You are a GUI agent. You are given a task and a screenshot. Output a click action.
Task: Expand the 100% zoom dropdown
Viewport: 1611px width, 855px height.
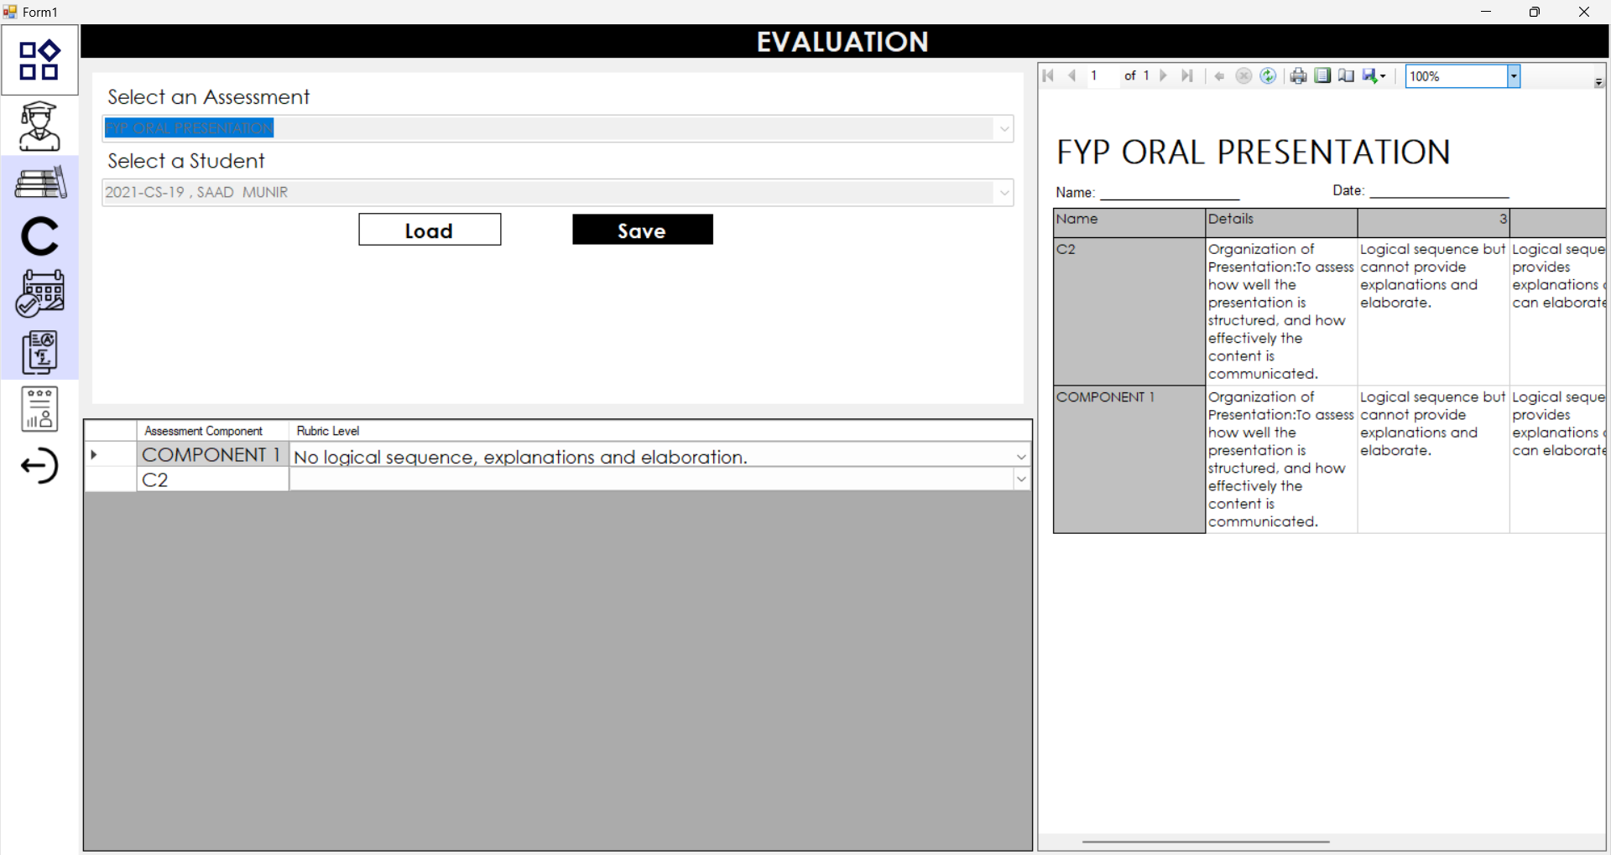(x=1513, y=76)
